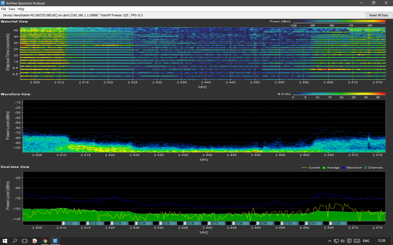
Task: Open the touch keyboard tray icon
Action: click(357, 241)
